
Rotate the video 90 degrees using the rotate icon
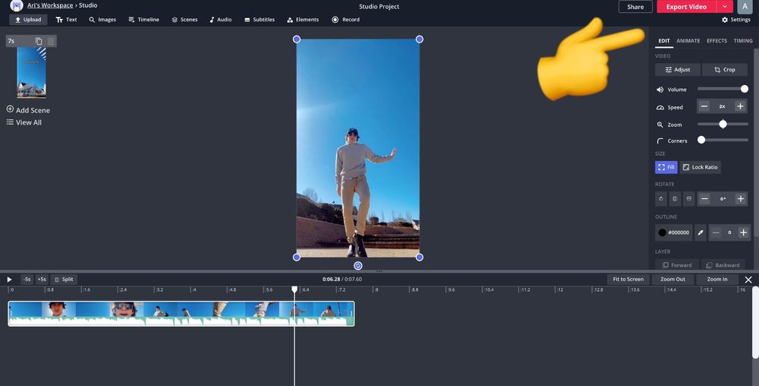point(661,198)
